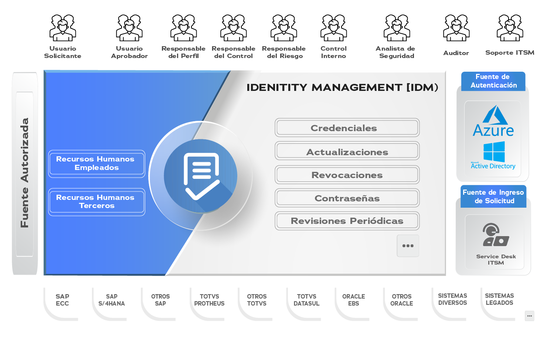Click the Usuario Solicitante label
Viewport: 540px width, 337px height.
point(63,52)
